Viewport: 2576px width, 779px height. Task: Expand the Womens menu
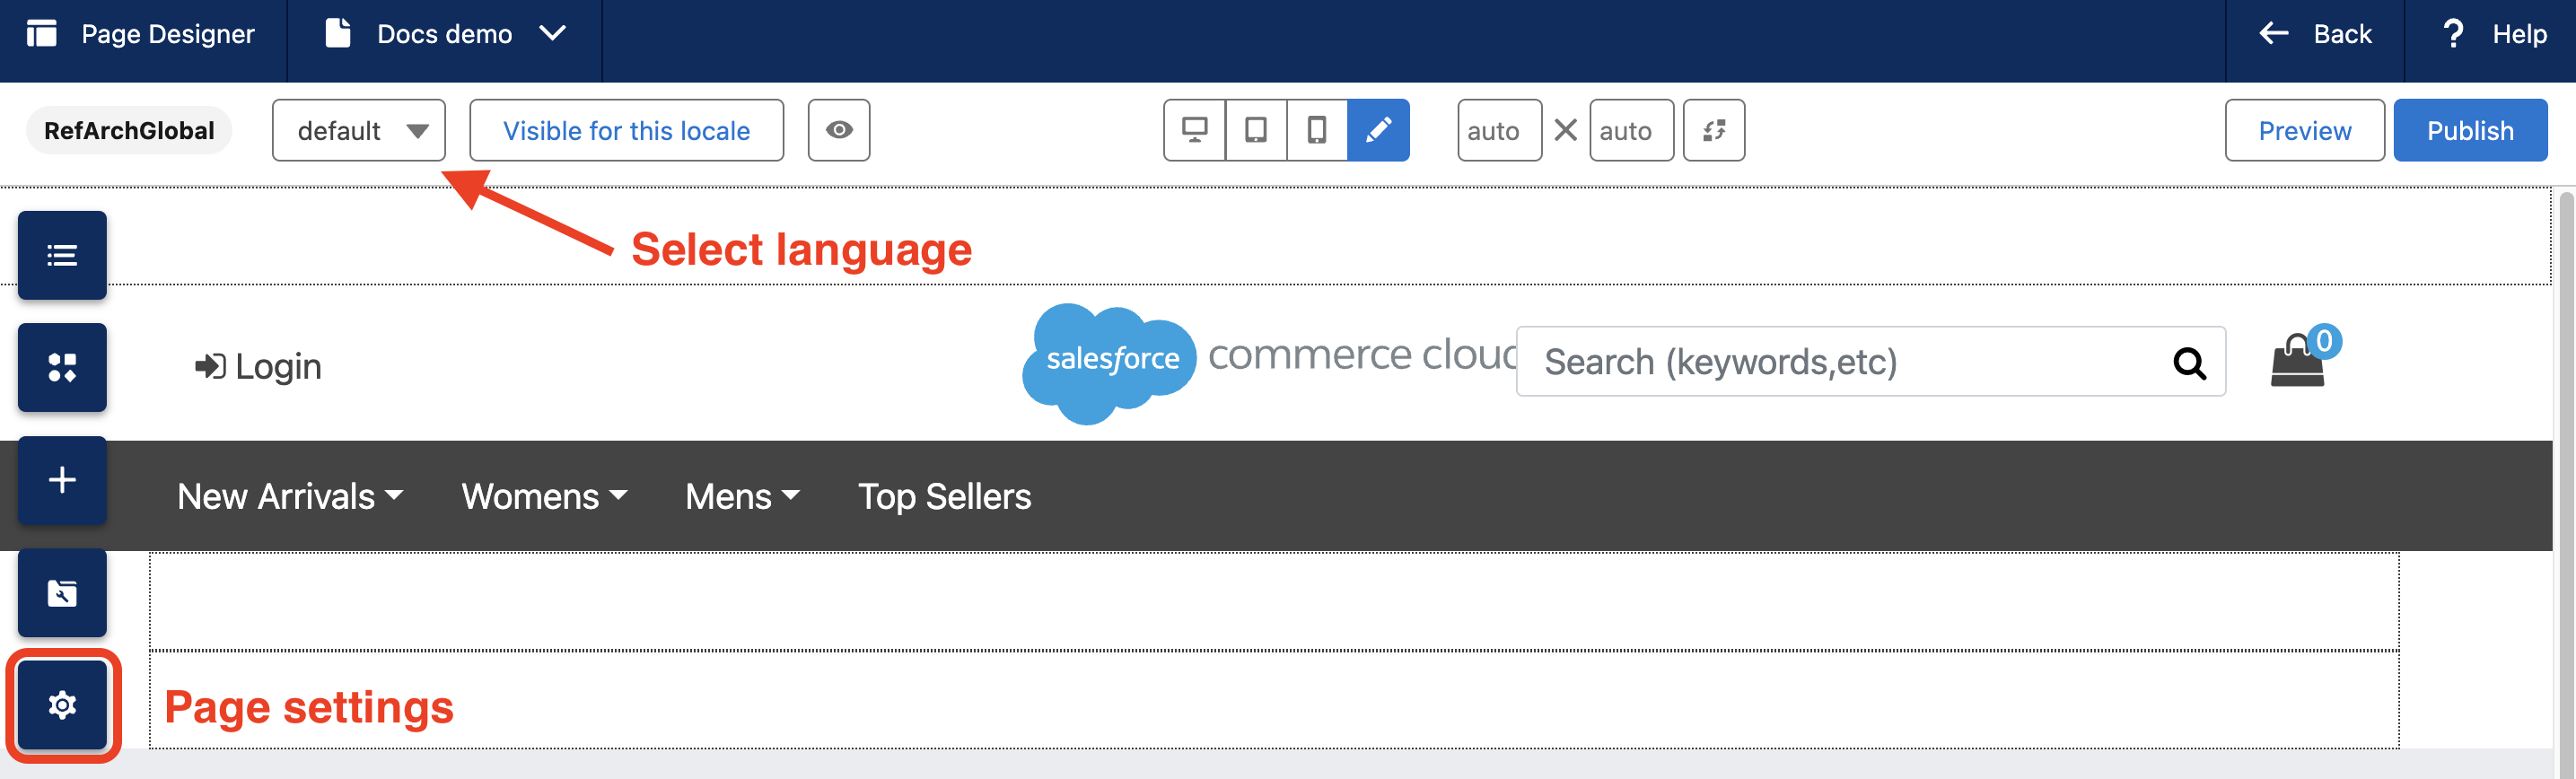click(544, 496)
